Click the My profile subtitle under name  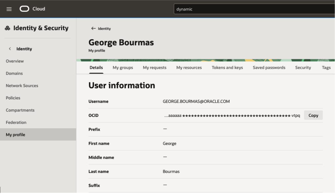[x=97, y=51]
